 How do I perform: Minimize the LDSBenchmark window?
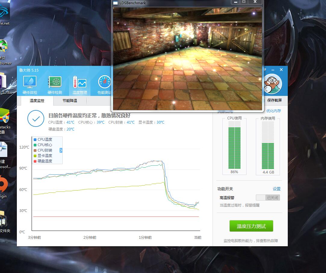coord(236,2)
